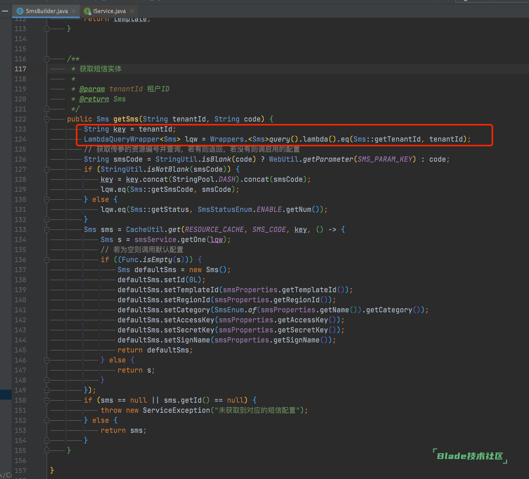Click 'return defaultSms;' statement

click(155, 350)
